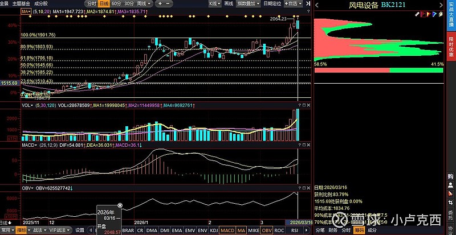Open the 筹码 chip distribution tab
The width and height of the screenshot is (456, 235).
tap(359, 230)
